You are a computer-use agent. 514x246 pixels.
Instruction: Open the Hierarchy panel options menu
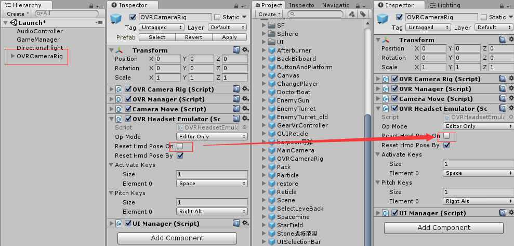(x=99, y=6)
